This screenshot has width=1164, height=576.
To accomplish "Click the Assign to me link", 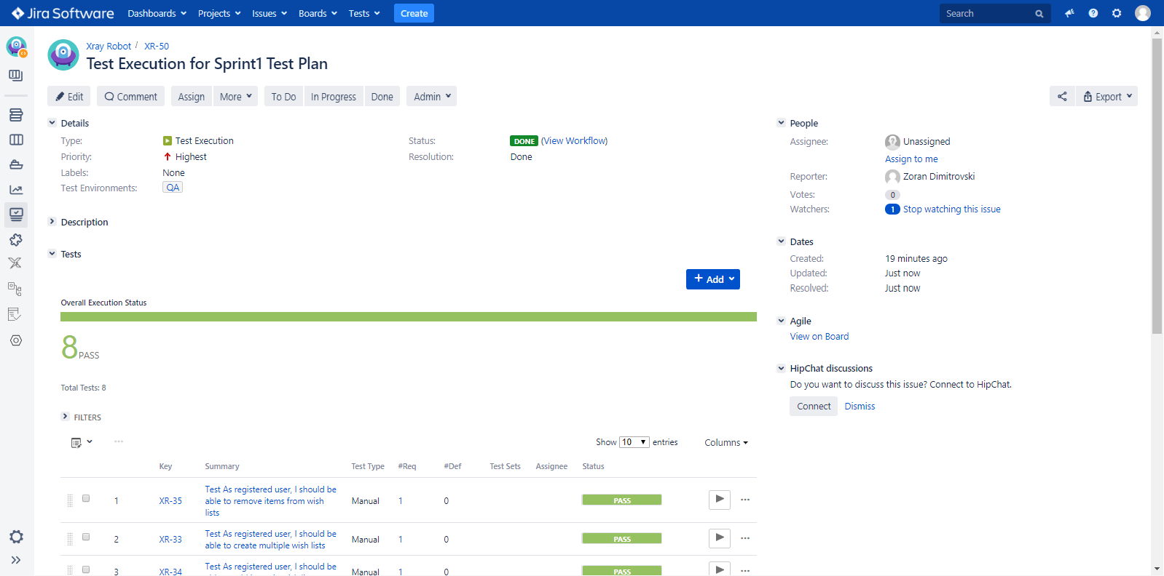I will point(911,159).
